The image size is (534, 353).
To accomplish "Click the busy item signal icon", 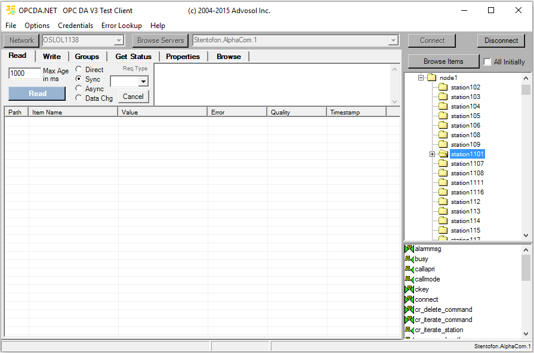I will (x=409, y=259).
